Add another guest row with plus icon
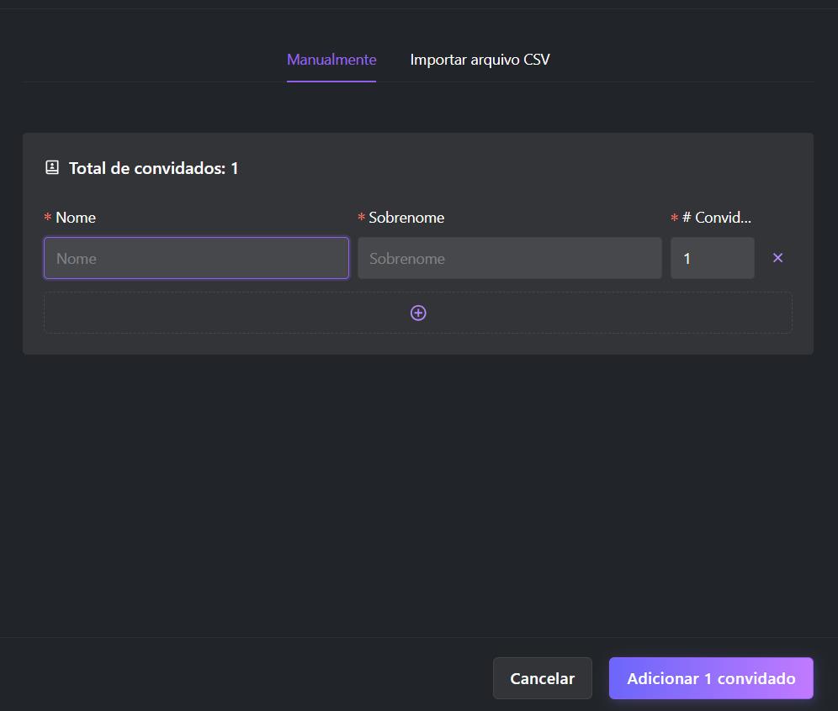This screenshot has width=838, height=711. (x=418, y=313)
